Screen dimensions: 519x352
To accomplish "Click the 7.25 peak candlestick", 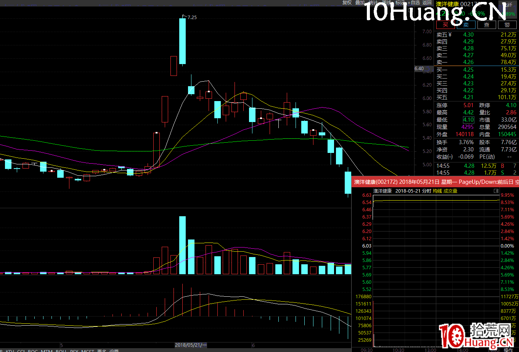I will click(183, 41).
